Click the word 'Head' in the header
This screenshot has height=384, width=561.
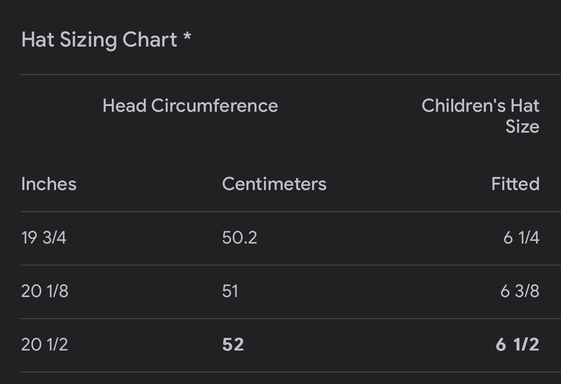point(124,106)
